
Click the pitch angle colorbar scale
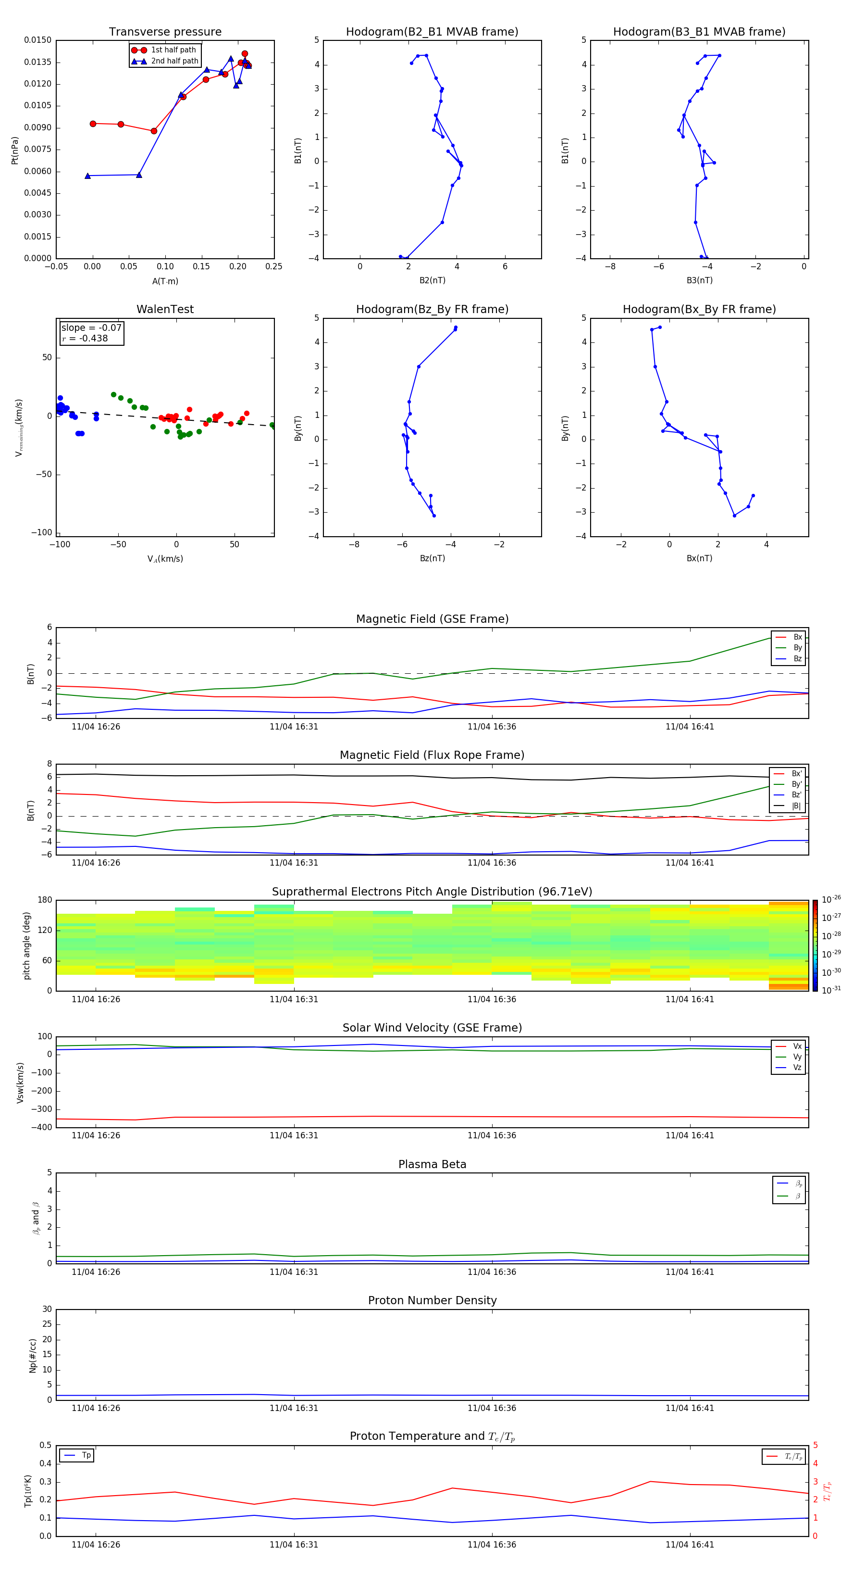815,945
